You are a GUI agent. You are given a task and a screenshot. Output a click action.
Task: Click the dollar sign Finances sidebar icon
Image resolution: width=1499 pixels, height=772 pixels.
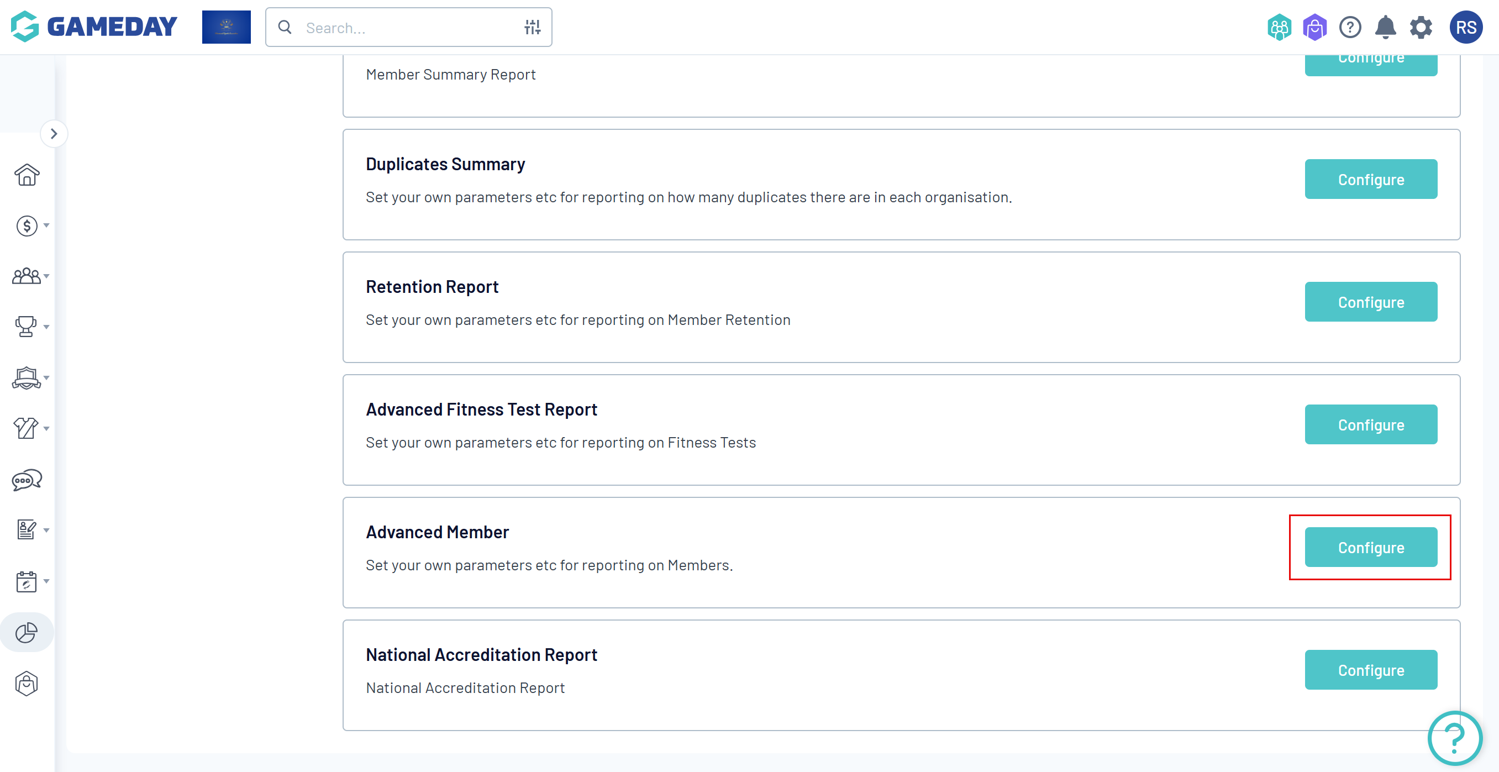27,226
